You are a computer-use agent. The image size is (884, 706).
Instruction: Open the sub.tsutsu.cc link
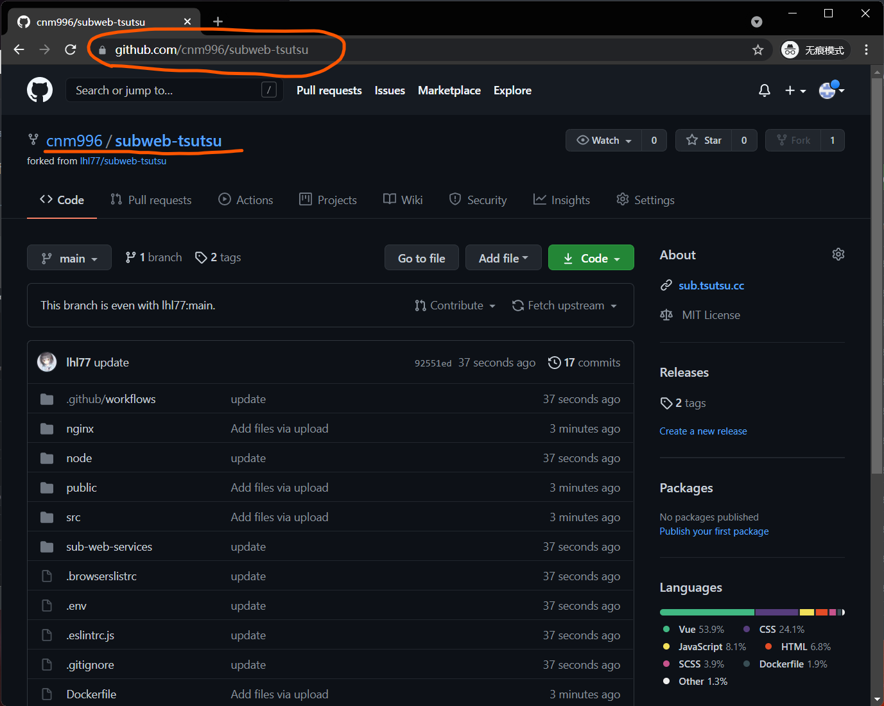711,286
